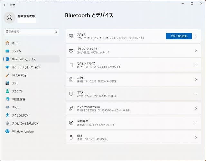Click the カメラ camera icon
This screenshot has height=161, width=206.
[x=71, y=79]
